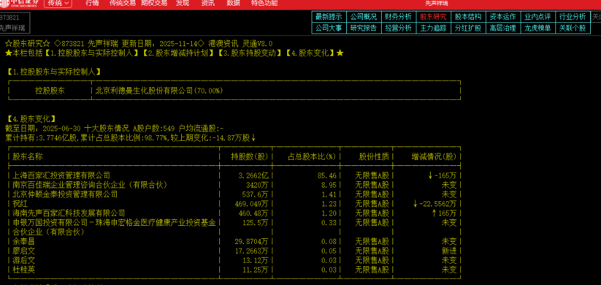
Task: Switch to the 主力追踪 tab
Action: click(x=434, y=28)
